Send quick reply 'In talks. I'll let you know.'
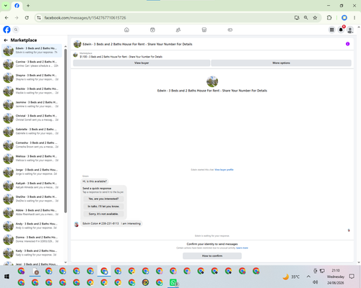This screenshot has width=361, height=288. click(103, 207)
